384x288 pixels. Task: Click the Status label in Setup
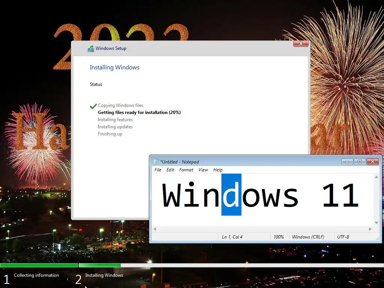point(96,84)
